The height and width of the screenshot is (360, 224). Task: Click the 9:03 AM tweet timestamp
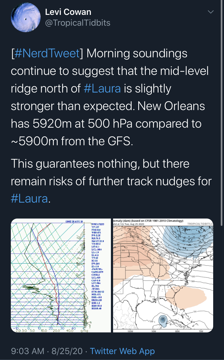point(28,351)
